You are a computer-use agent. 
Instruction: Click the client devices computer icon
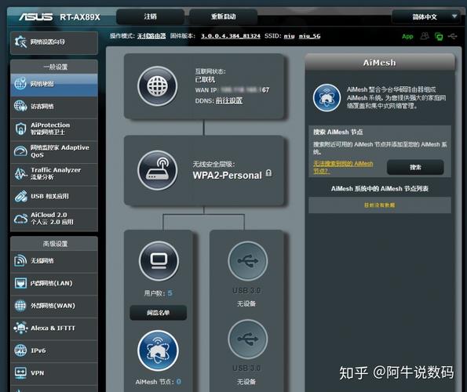(159, 261)
